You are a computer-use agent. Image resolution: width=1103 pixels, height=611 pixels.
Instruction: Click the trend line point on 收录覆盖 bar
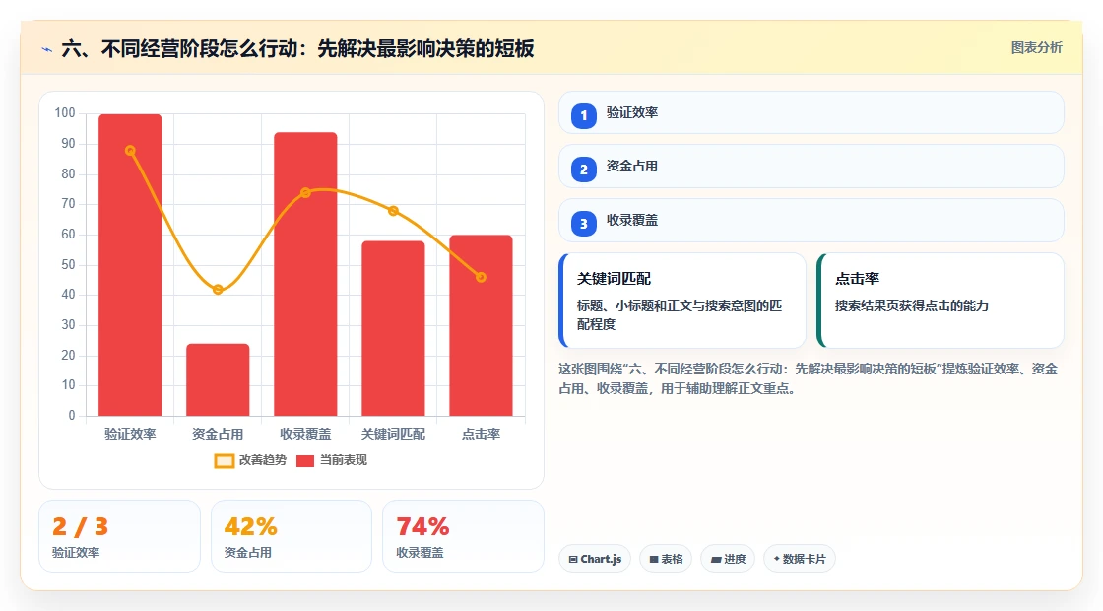pyautogui.click(x=305, y=193)
